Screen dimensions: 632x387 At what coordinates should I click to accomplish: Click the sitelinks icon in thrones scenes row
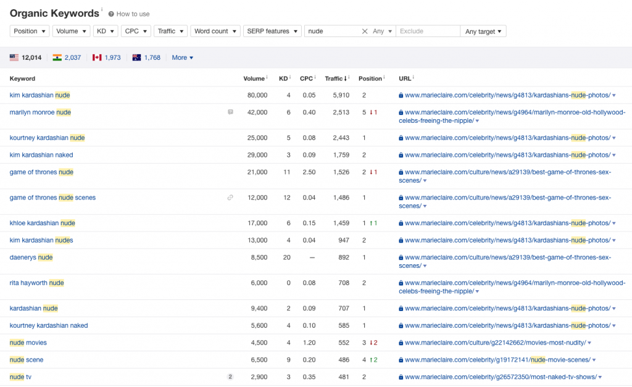[x=230, y=198]
